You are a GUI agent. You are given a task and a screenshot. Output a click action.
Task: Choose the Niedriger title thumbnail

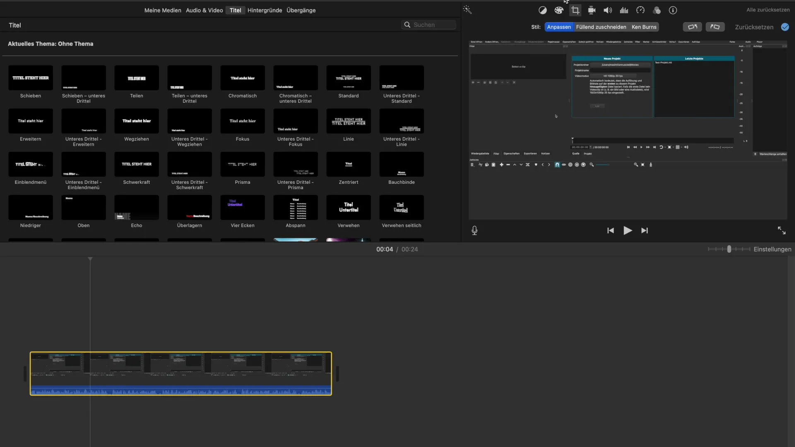[31, 207]
